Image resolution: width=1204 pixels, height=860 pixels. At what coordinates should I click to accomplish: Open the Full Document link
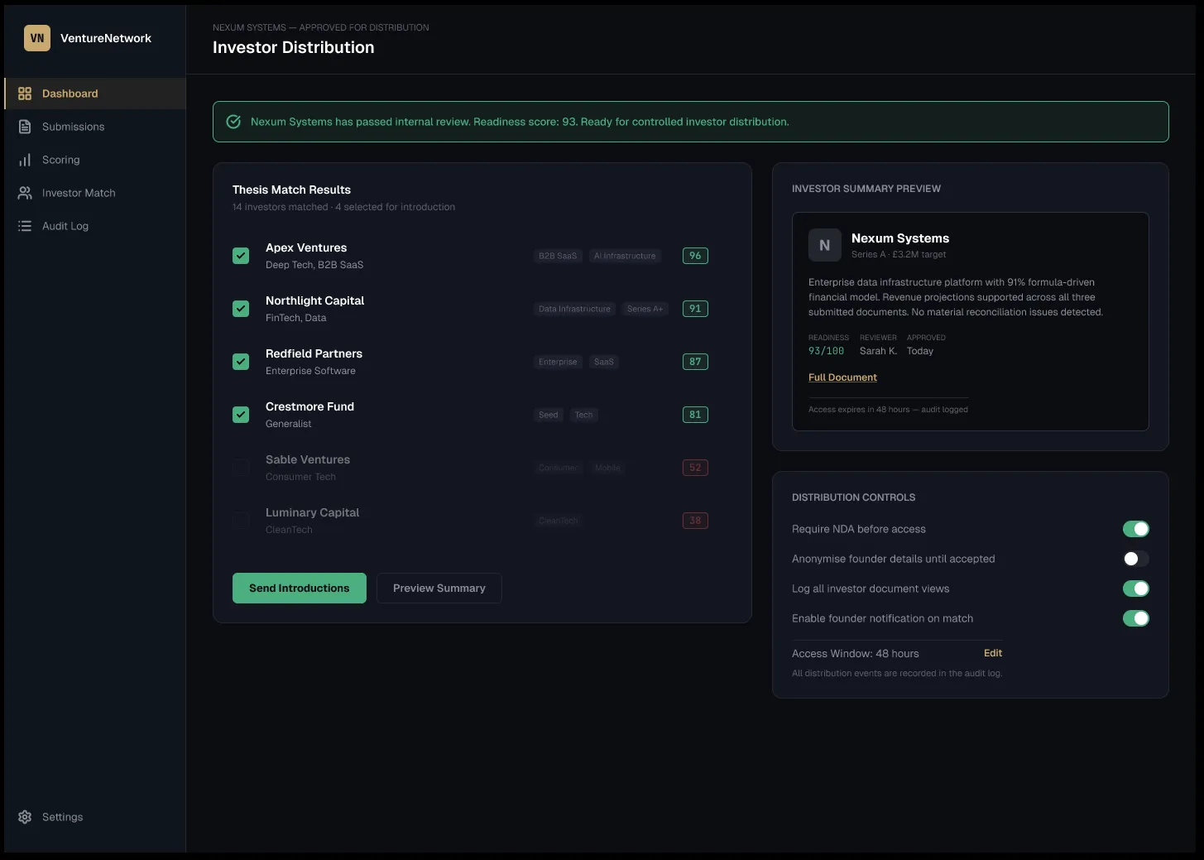[842, 377]
